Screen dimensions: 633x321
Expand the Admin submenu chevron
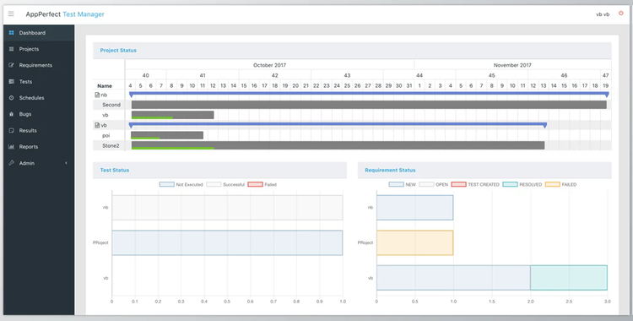[66, 163]
